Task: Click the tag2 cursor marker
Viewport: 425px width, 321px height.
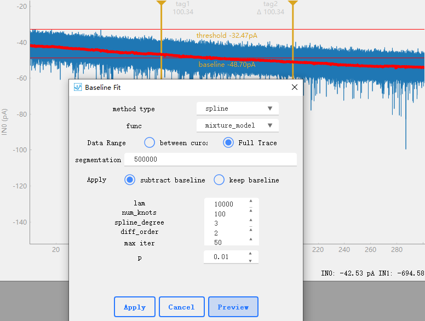Action: coord(292,3)
